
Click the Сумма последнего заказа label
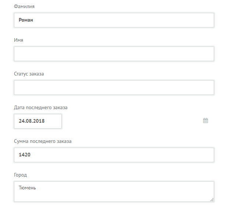click(x=43, y=141)
